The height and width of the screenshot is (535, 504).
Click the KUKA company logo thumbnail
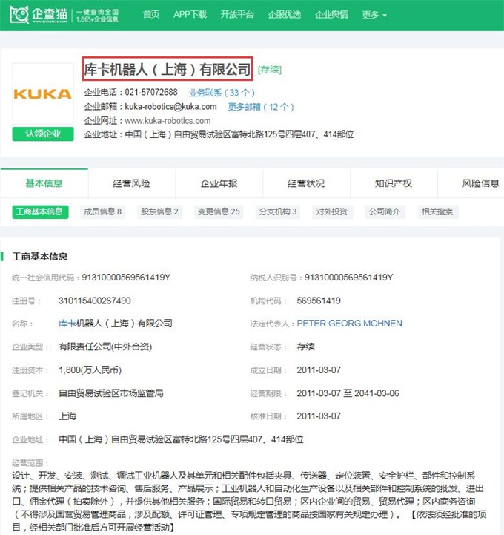[42, 94]
